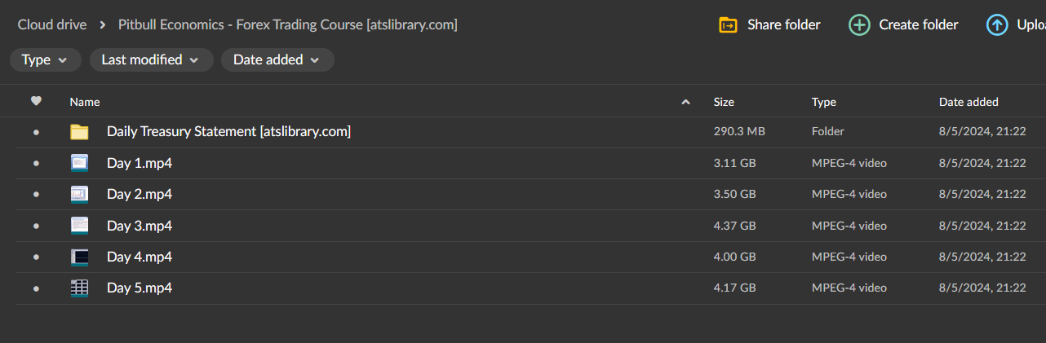Click the Share folder icon
The height and width of the screenshot is (343, 1046).
[x=728, y=25]
